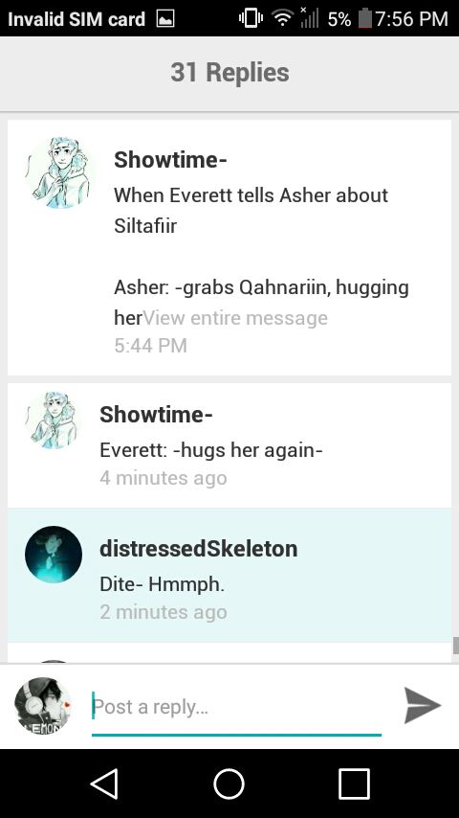Tap Showtime- name above Everett hug message
459x818 pixels.
click(156, 414)
